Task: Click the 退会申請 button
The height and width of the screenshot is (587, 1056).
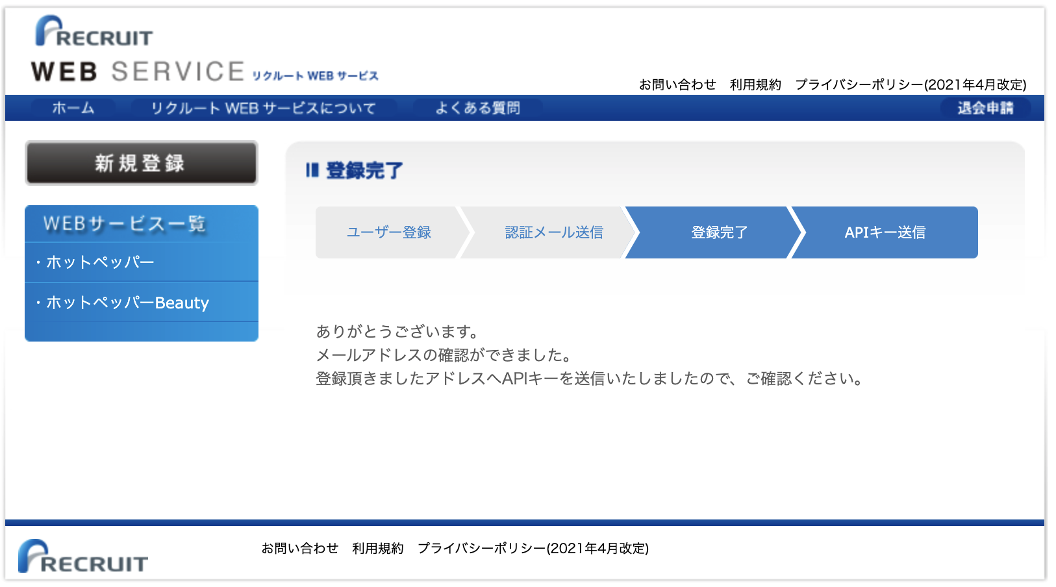Action: 986,108
